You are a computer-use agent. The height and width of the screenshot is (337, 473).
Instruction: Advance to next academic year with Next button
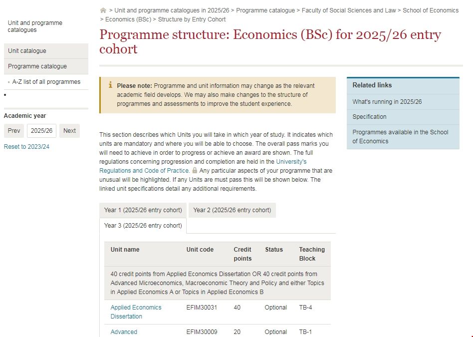[x=69, y=130]
